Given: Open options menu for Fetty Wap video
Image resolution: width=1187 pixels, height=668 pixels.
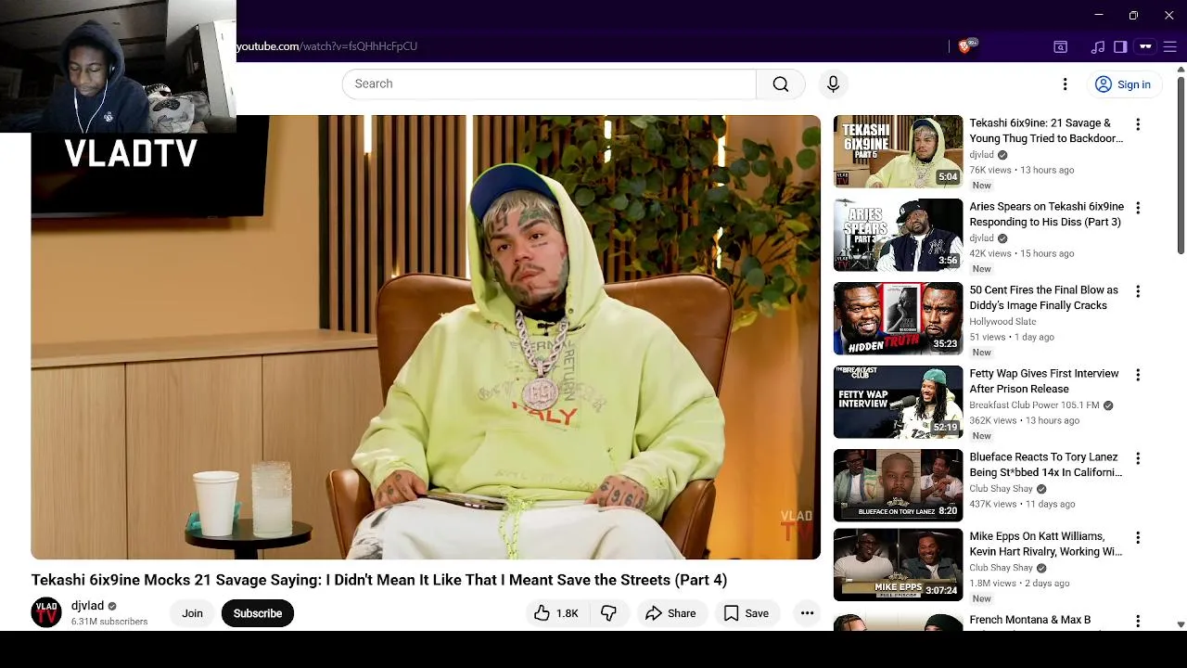Looking at the screenshot, I should pos(1138,375).
